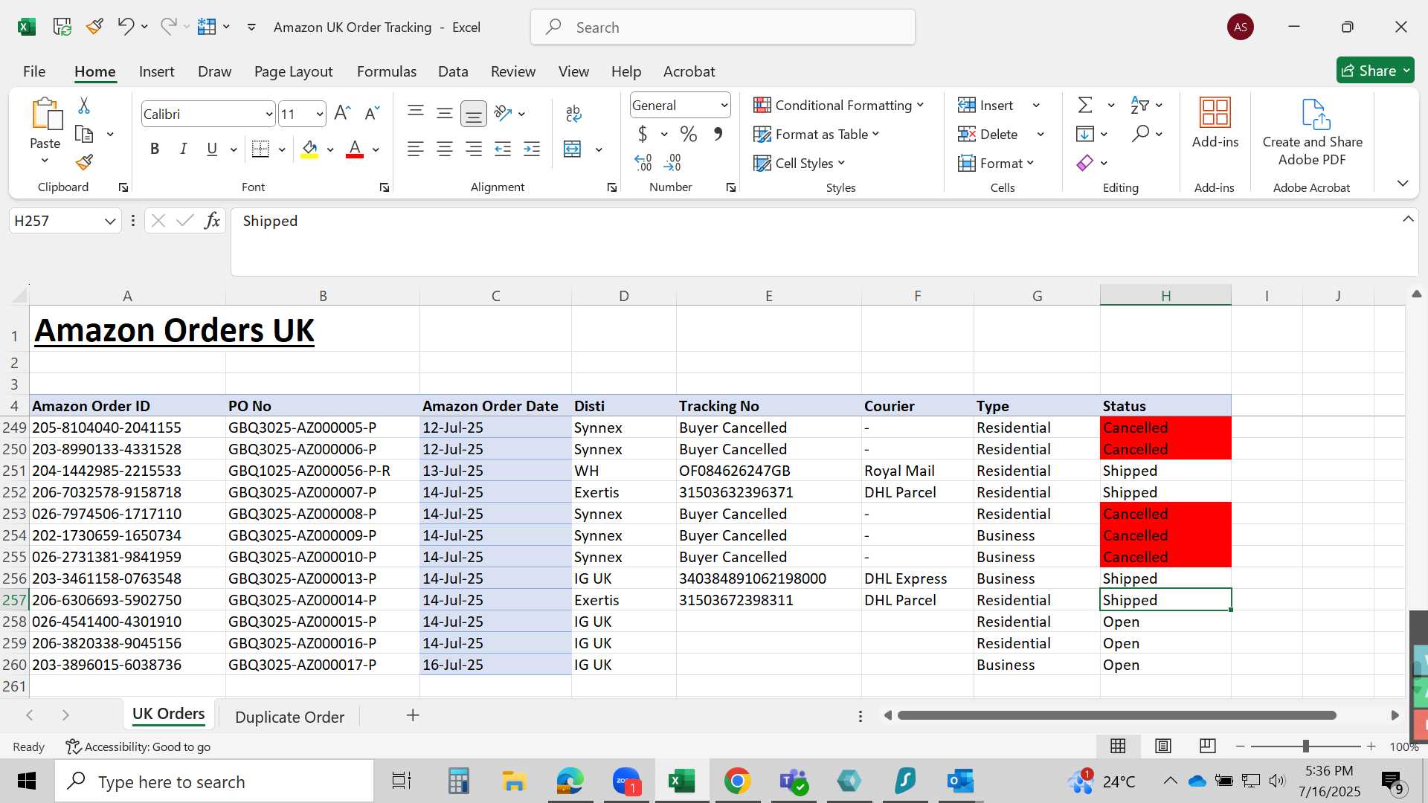Click the Copy icon in Clipboard

(84, 134)
